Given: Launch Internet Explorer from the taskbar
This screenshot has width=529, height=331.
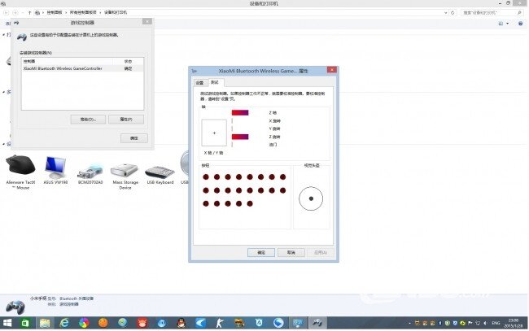Looking at the screenshot, I should tap(64, 323).
